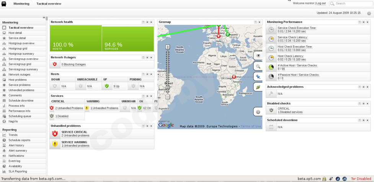Click the 94.6 % services health bar
Image resolution: width=374 pixels, height=182 pixels.
[x=128, y=39]
